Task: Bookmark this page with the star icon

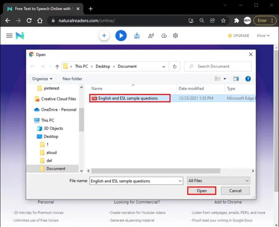Action: click(223, 21)
